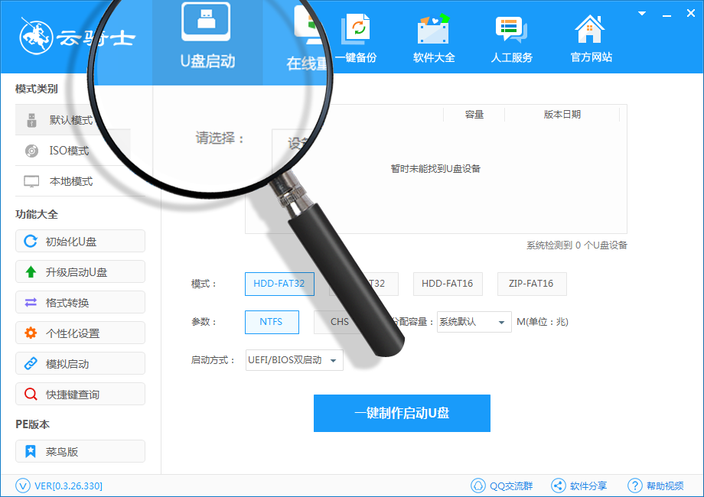The image size is (704, 497).
Task: Select the ZIP-FAT16 mode option
Action: pos(531,284)
